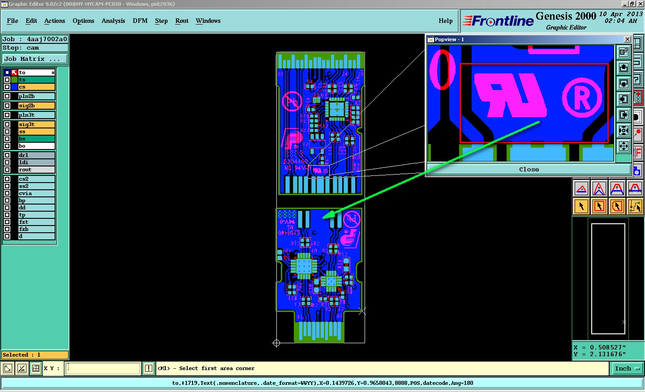The height and width of the screenshot is (392, 645).
Task: Toggle display checkbox for layer cs
Action: pos(7,87)
